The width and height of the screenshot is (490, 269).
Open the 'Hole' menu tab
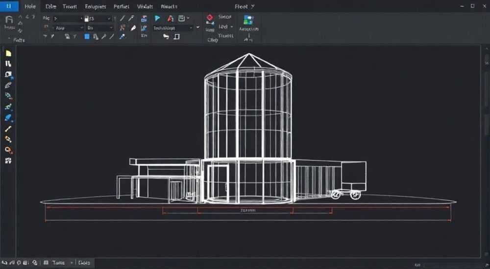tap(30, 6)
